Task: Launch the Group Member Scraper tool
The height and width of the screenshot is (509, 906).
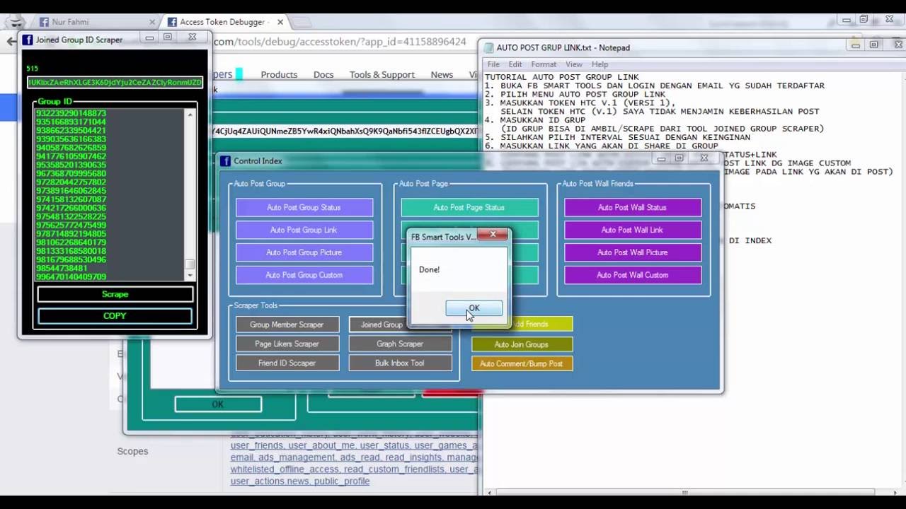Action: (x=287, y=324)
